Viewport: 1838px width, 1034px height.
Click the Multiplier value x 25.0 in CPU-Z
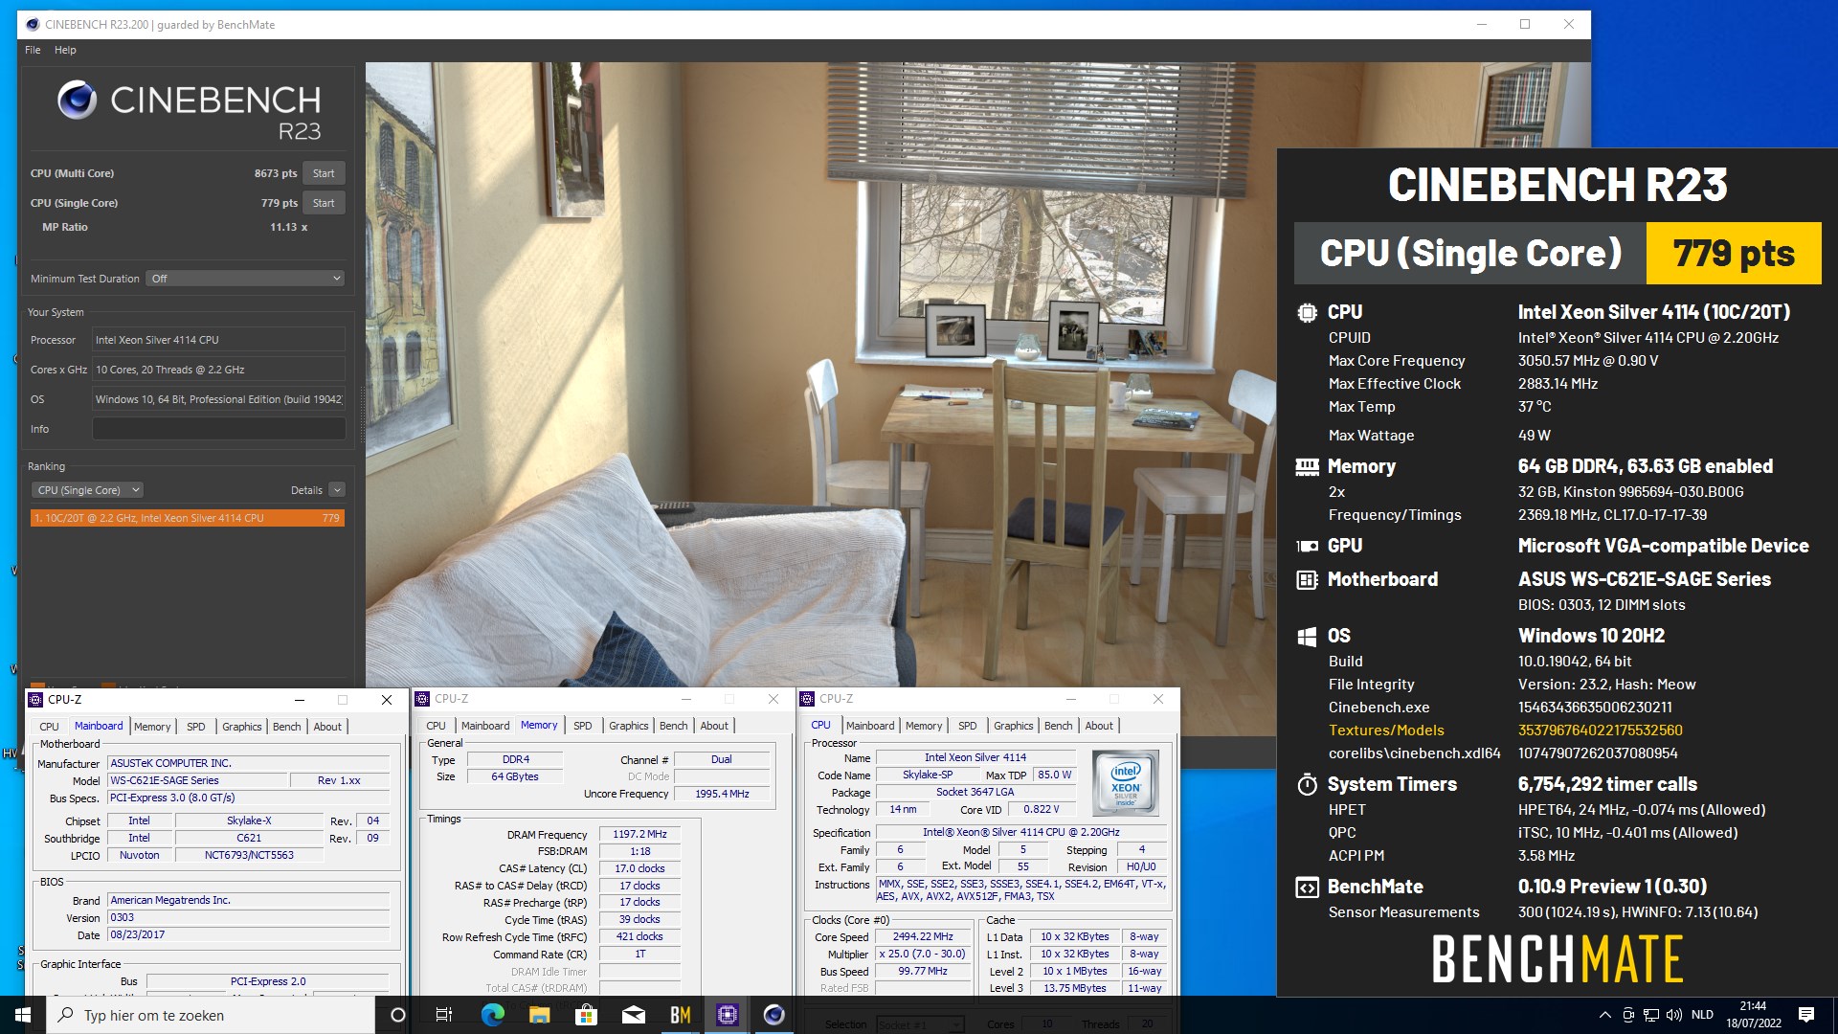point(923,955)
